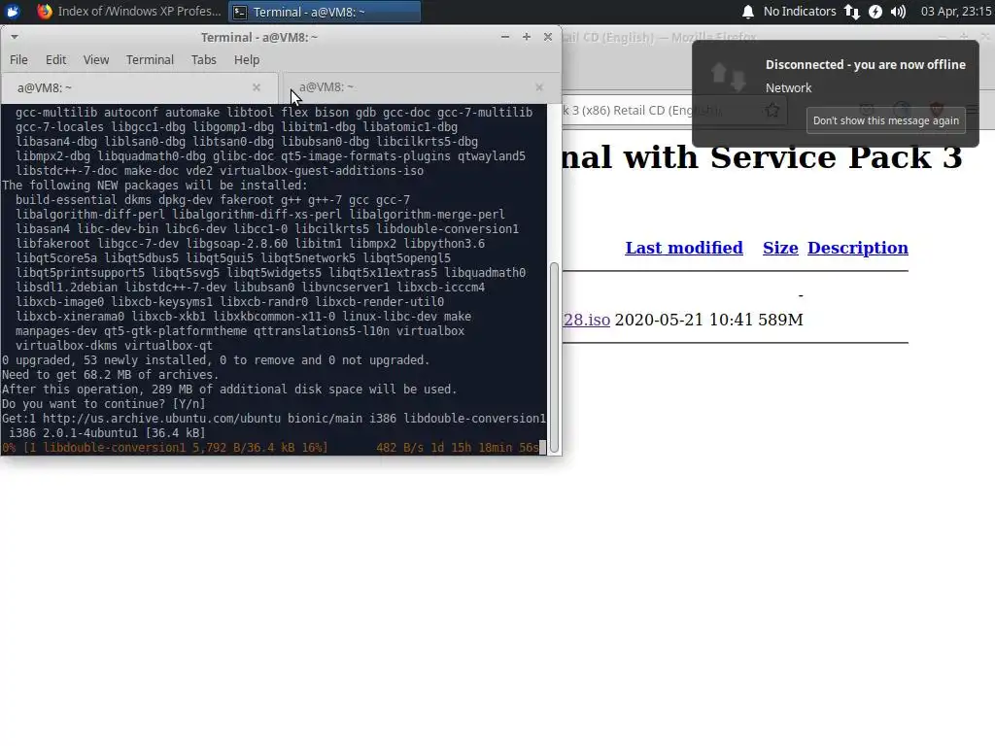Click the apt download progress line

point(273,448)
